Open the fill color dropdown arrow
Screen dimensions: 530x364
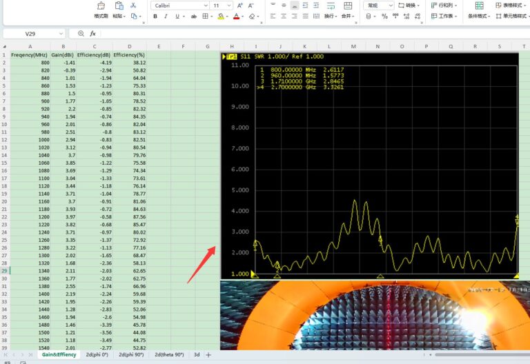click(227, 17)
